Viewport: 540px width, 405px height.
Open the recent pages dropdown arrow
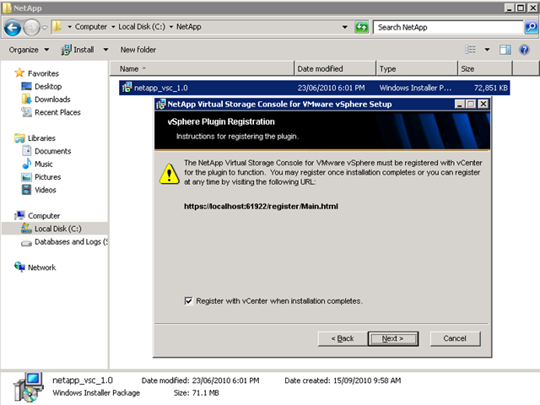(x=45, y=28)
